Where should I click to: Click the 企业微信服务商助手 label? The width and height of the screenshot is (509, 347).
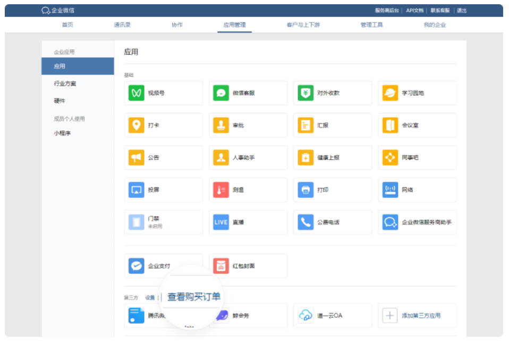coord(427,222)
